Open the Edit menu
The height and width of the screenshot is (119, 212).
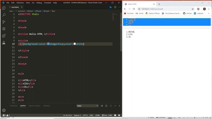point(13,3)
